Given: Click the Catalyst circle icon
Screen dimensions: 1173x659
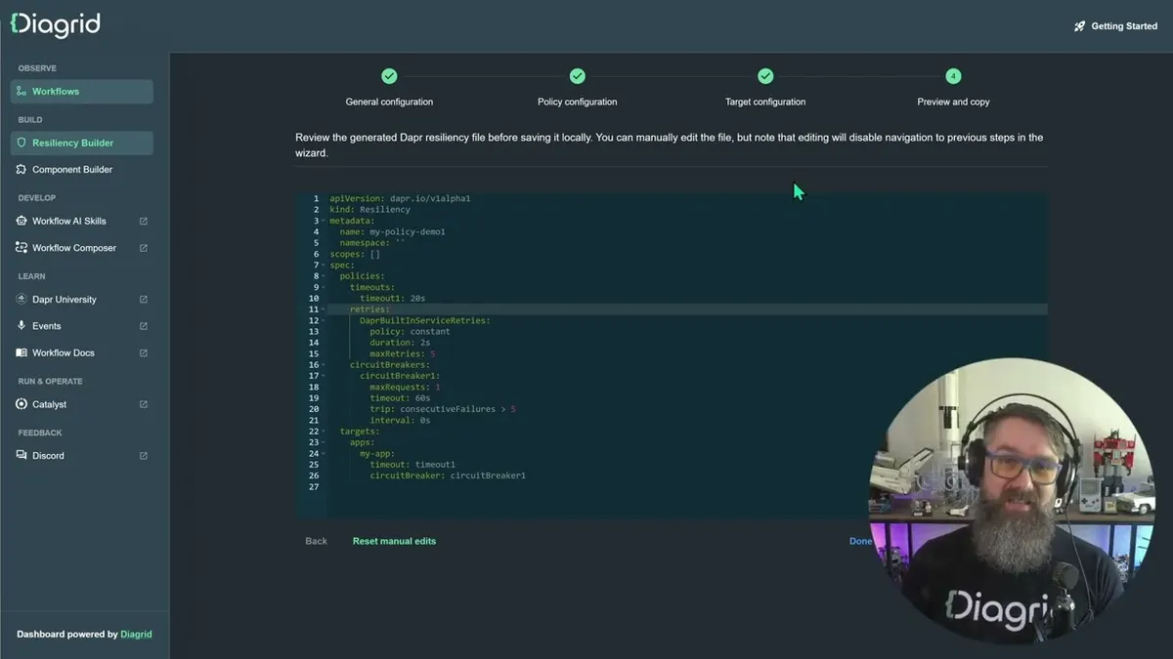Looking at the screenshot, I should pos(22,404).
